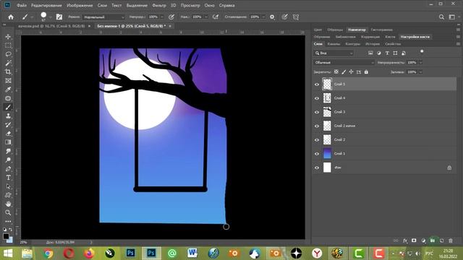
Task: Open brush opacity slider arrow
Action: 162,17
